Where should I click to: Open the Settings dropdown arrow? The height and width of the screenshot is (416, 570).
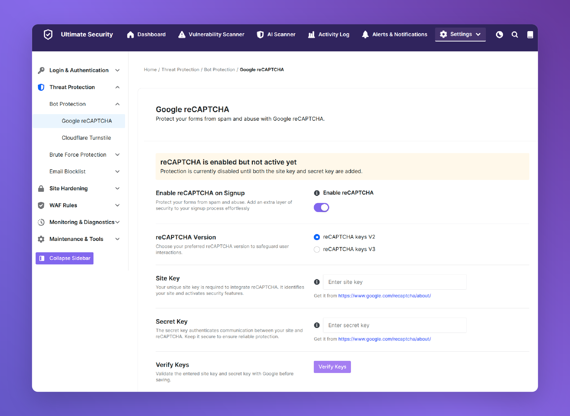coord(478,34)
